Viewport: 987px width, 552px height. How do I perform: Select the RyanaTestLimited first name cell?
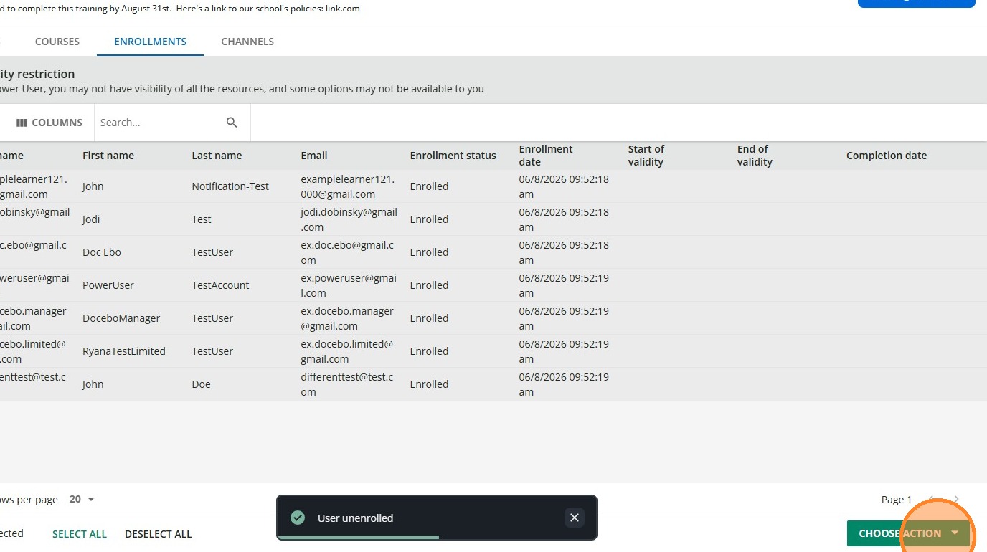click(124, 351)
